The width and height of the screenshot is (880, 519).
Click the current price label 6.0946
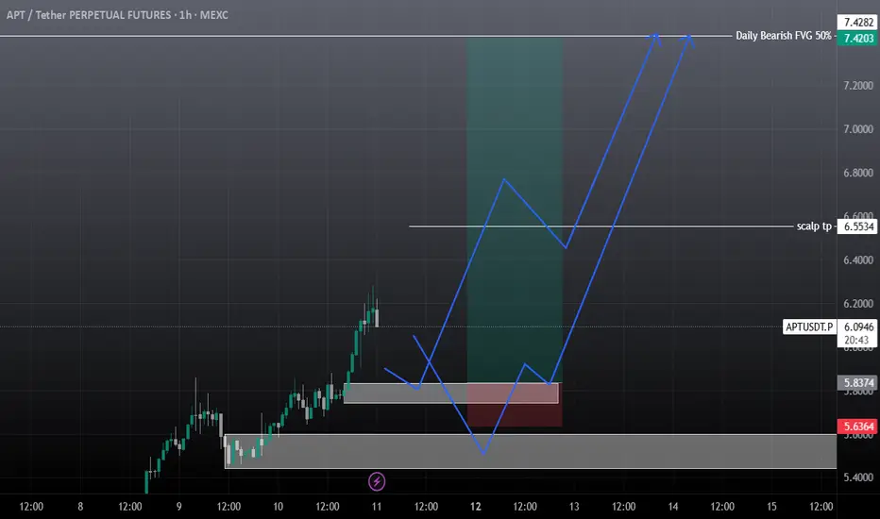858,326
